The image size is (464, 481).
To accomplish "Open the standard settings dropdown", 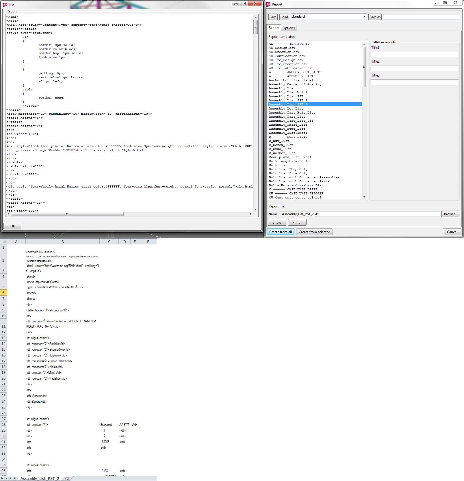I will click(x=364, y=17).
